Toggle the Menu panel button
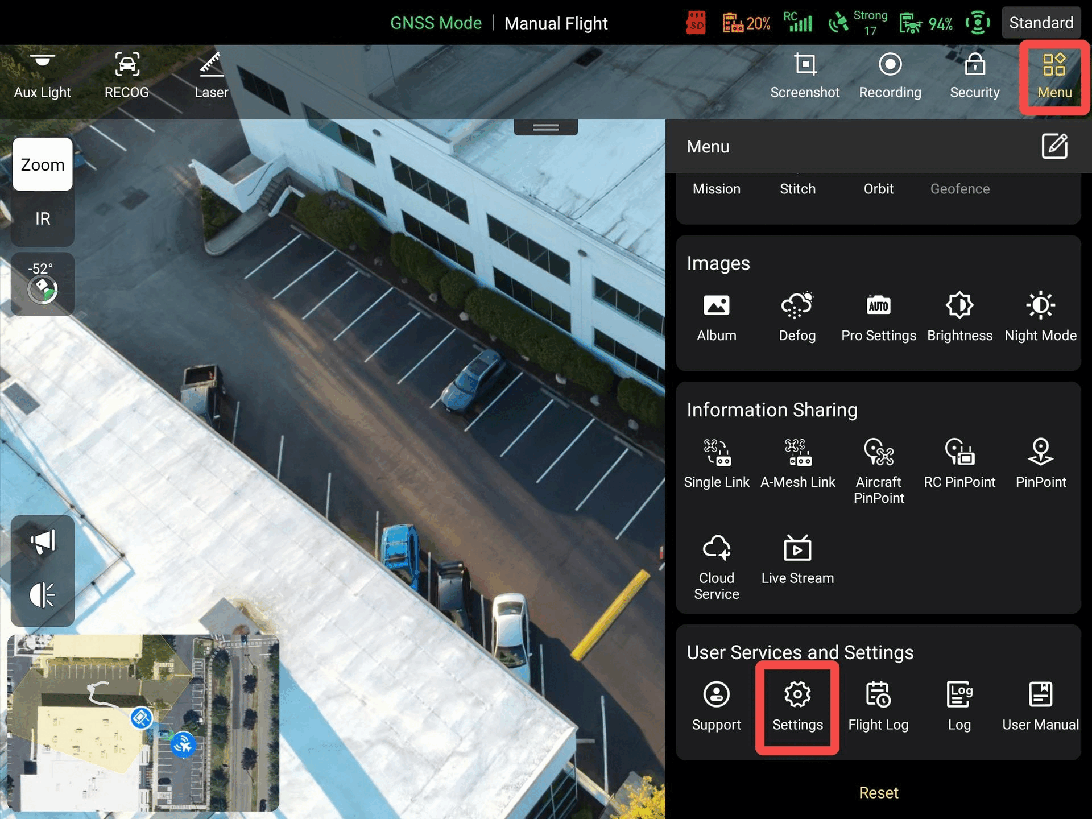The width and height of the screenshot is (1092, 819). coord(1054,77)
